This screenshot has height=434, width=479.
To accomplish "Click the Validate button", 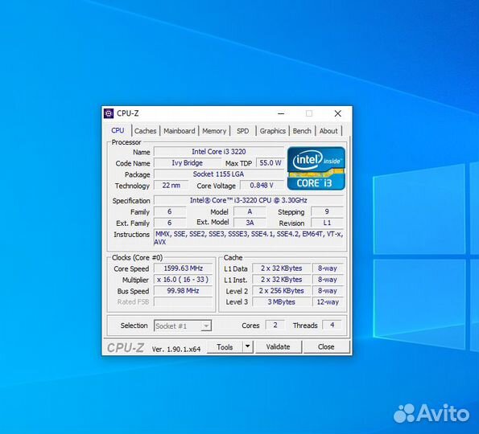I will pos(278,346).
